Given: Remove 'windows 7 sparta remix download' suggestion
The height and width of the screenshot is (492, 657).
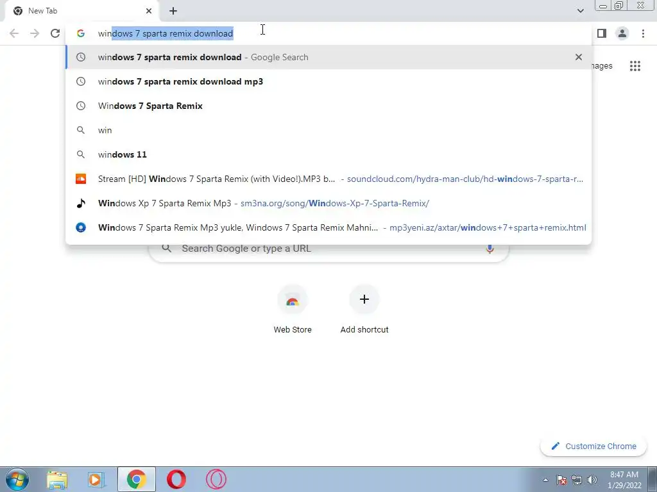Looking at the screenshot, I should [579, 57].
